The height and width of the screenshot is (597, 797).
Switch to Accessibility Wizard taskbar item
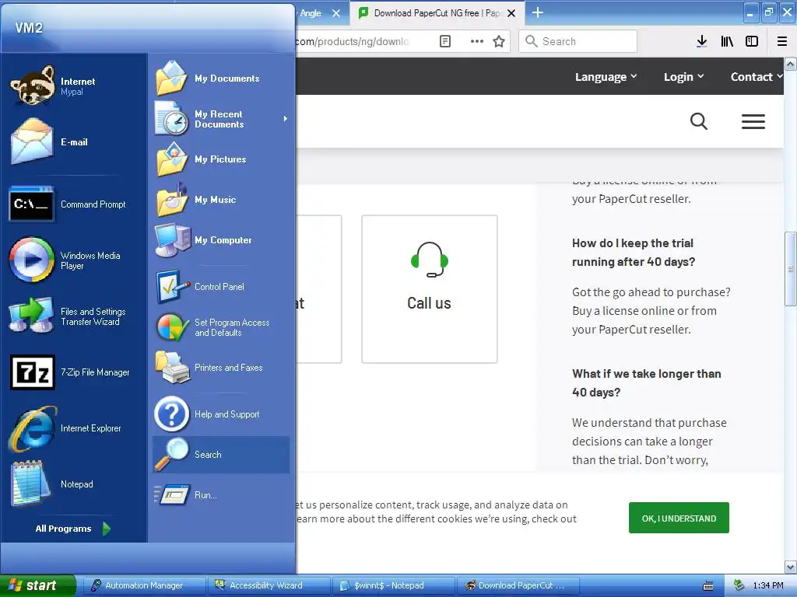pyautogui.click(x=269, y=585)
